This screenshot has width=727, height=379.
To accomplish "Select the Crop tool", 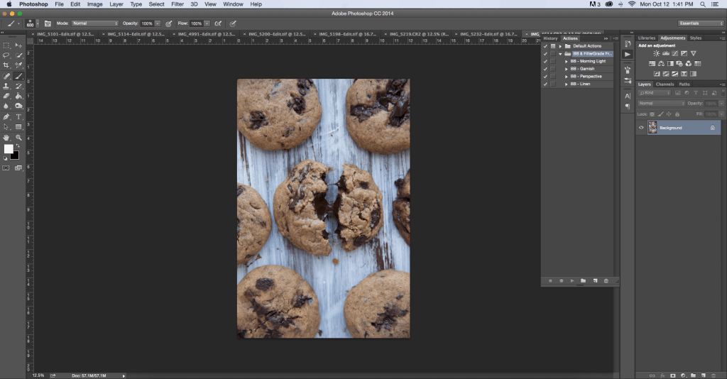I will [x=6, y=65].
